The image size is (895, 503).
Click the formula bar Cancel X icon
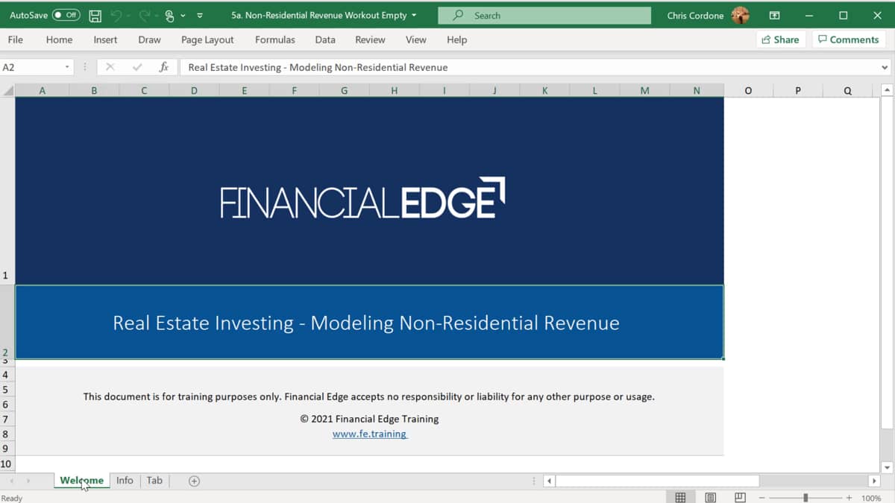(110, 67)
